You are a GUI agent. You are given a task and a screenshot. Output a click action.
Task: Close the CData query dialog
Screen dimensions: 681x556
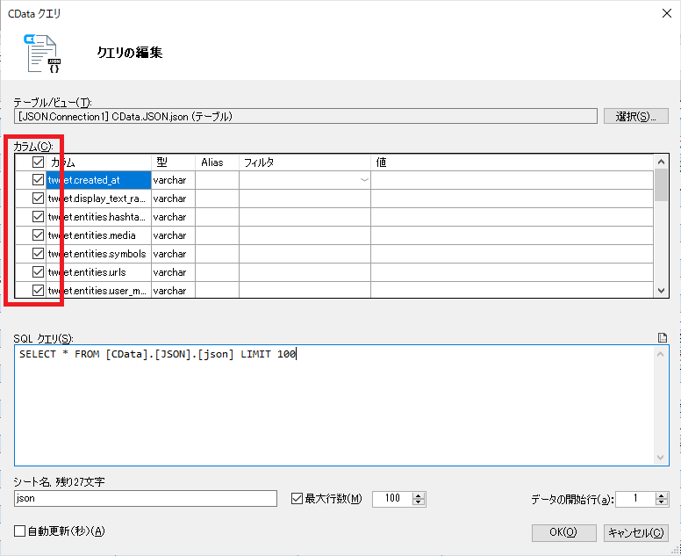point(667,13)
